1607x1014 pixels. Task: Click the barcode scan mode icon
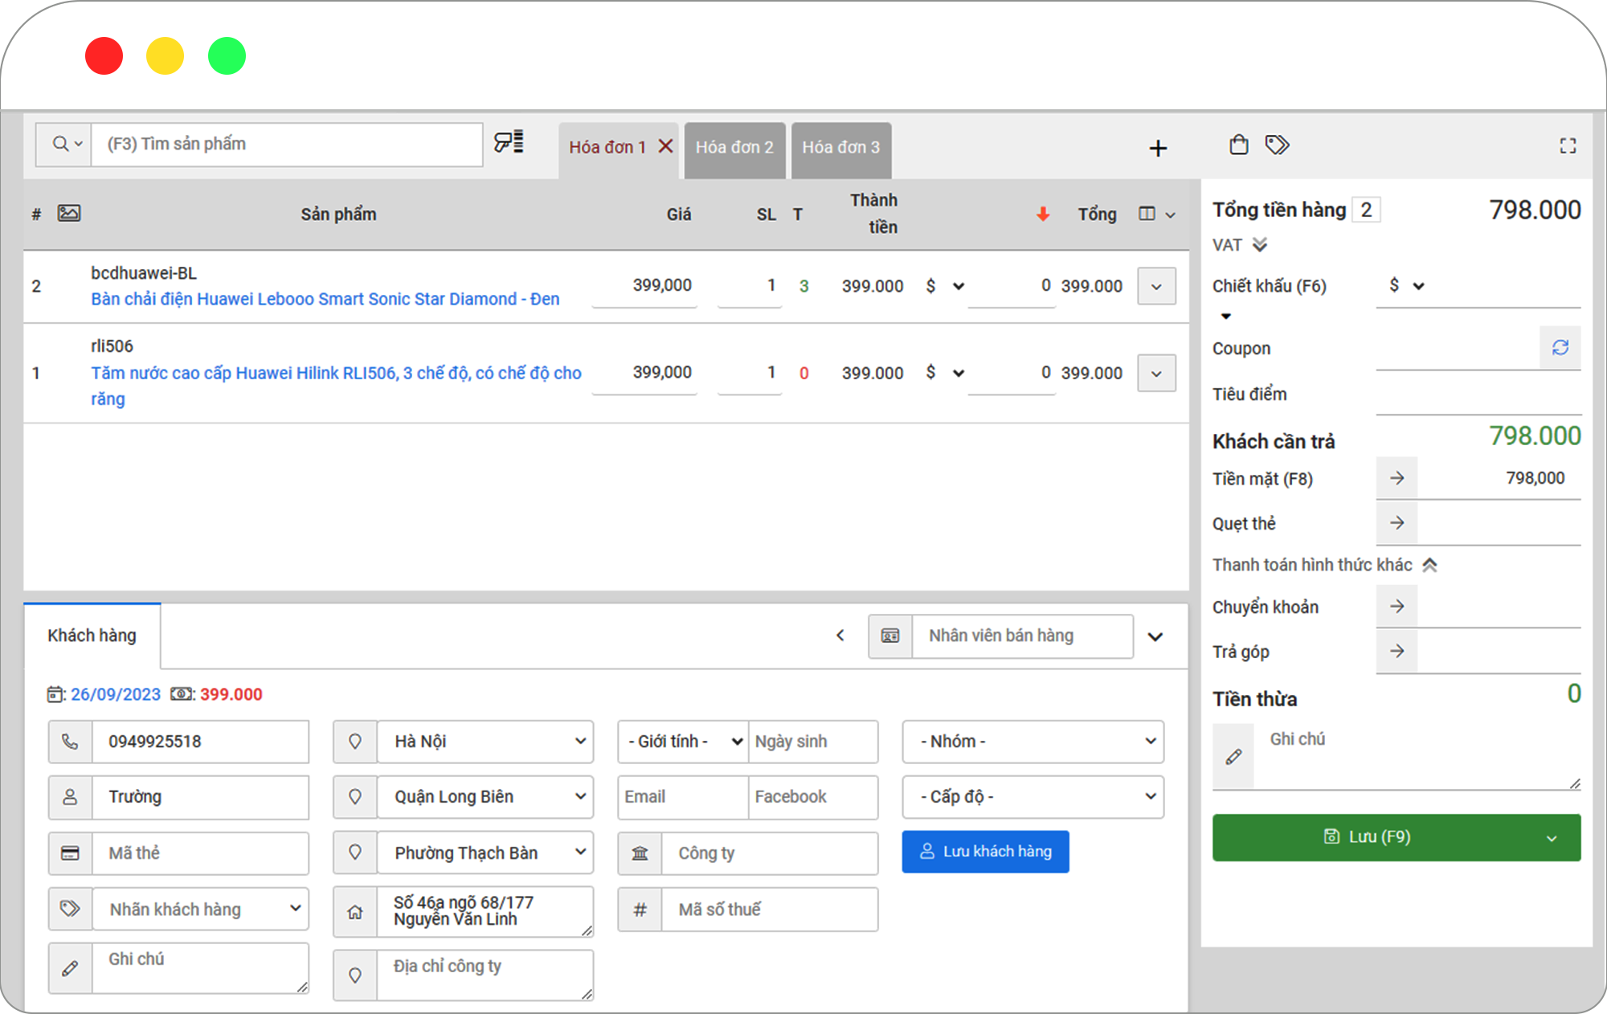pyautogui.click(x=509, y=143)
